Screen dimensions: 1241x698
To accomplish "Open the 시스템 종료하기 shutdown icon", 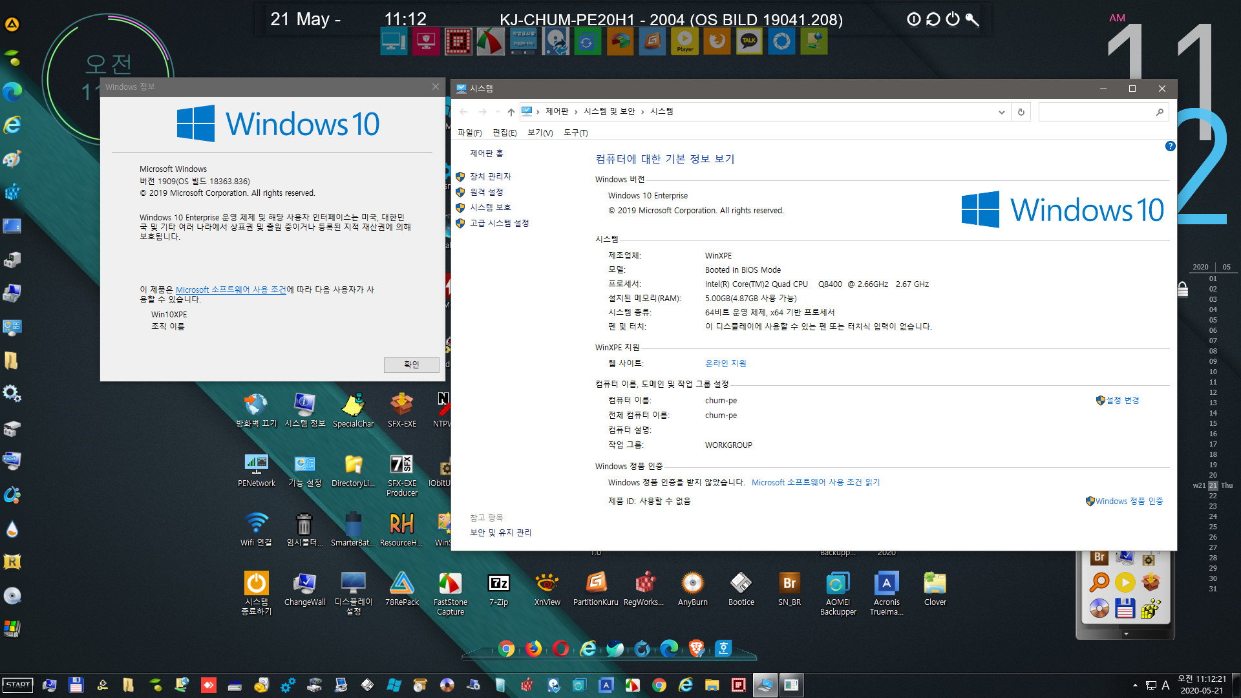I will (x=257, y=593).
